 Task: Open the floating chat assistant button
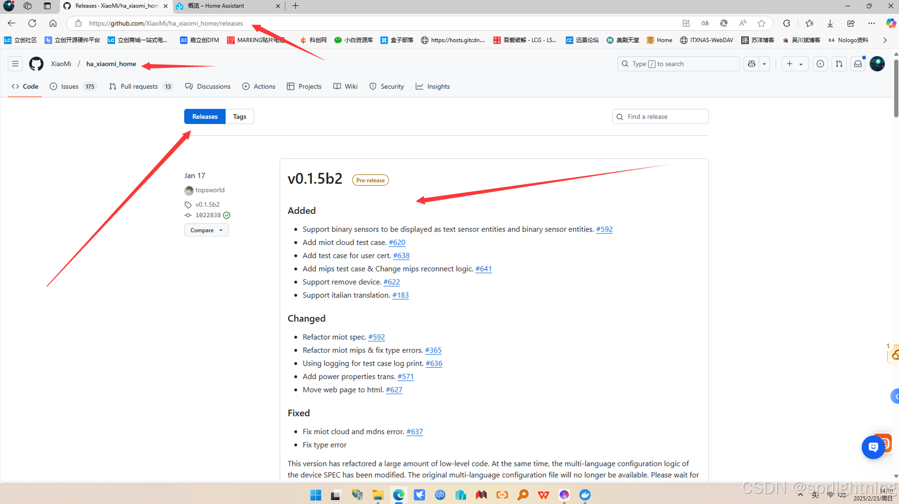tap(873, 447)
